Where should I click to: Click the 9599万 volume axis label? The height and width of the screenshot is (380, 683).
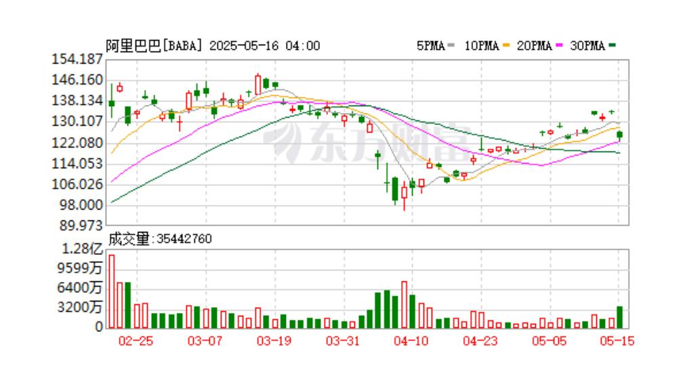point(80,268)
